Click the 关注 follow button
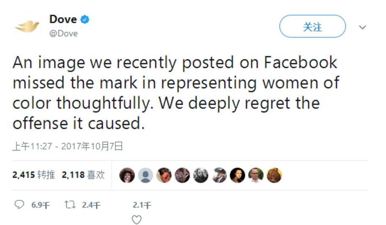Viewport: 386px width, 225px height. (312, 27)
